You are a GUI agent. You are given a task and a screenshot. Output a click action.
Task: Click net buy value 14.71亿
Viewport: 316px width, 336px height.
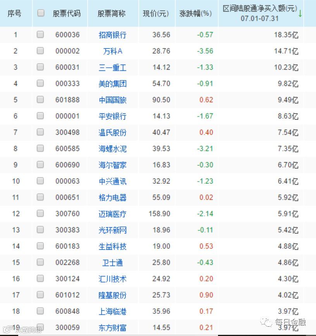click(x=286, y=51)
